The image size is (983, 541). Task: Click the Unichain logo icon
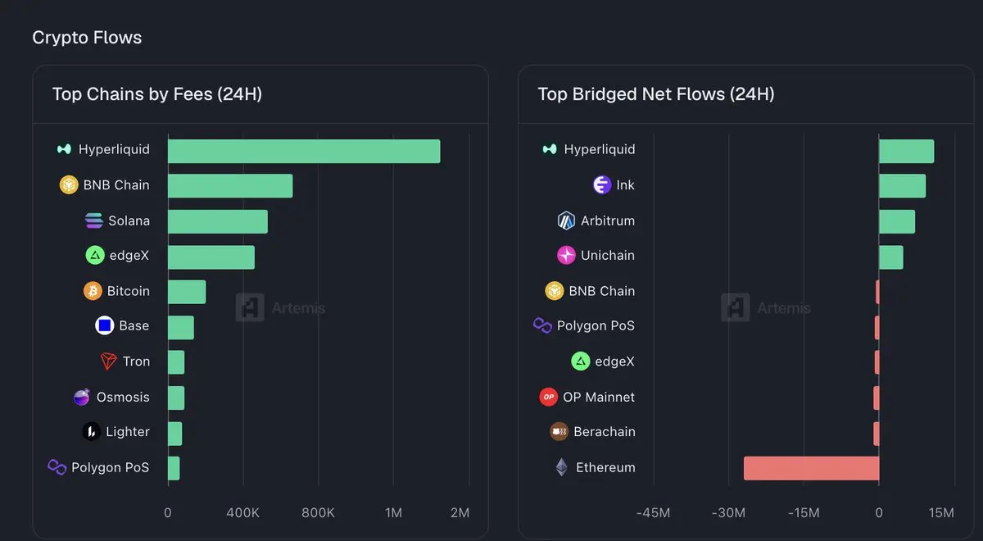(x=566, y=256)
